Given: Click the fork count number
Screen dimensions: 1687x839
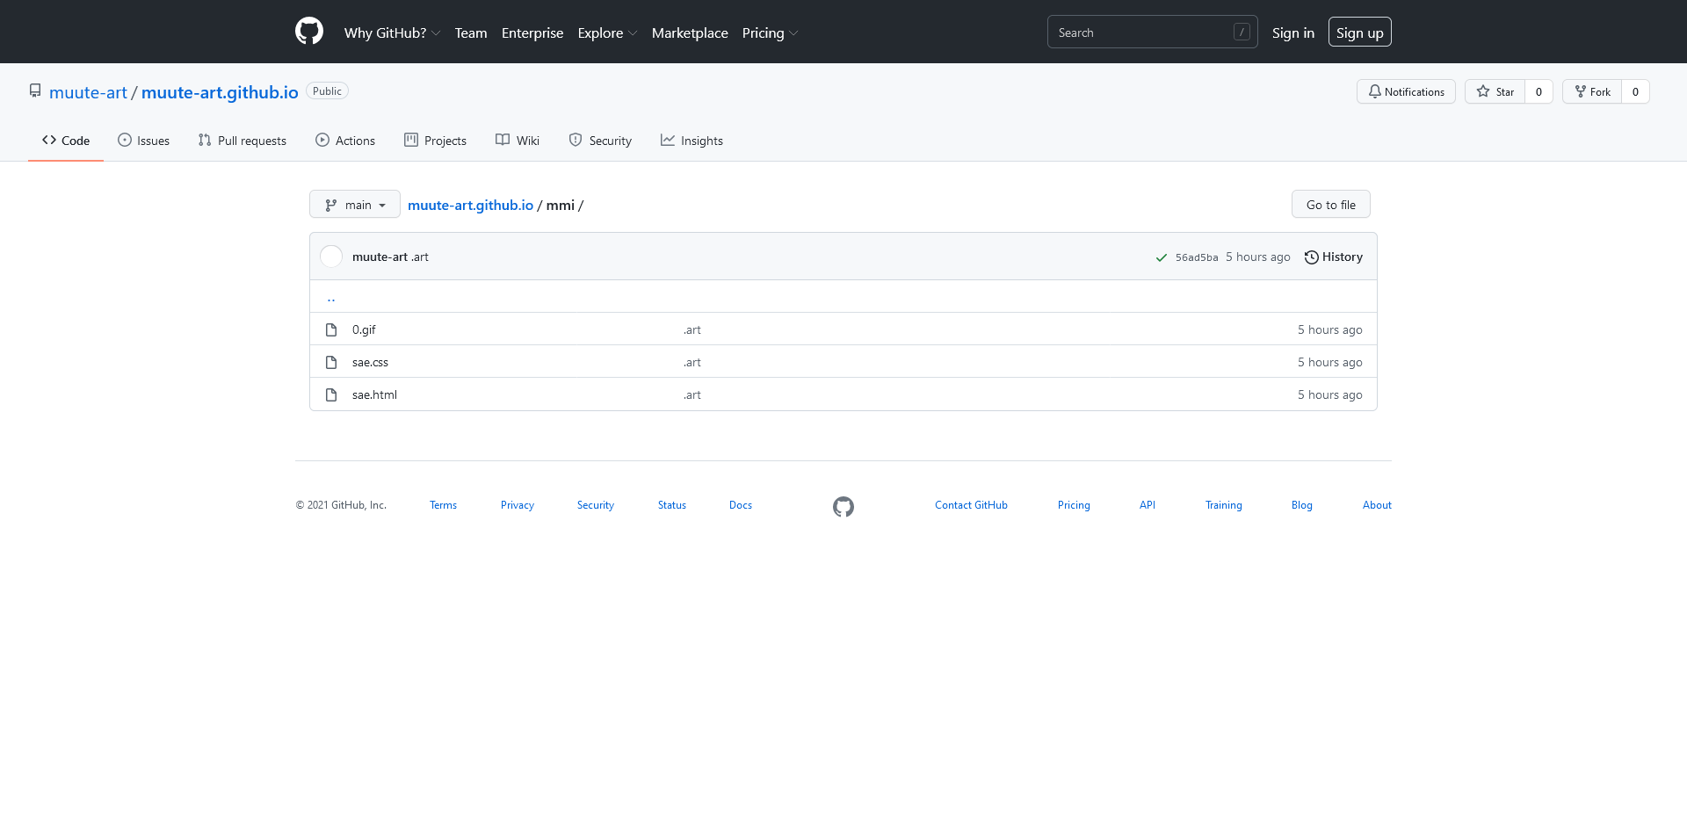Looking at the screenshot, I should [1635, 91].
